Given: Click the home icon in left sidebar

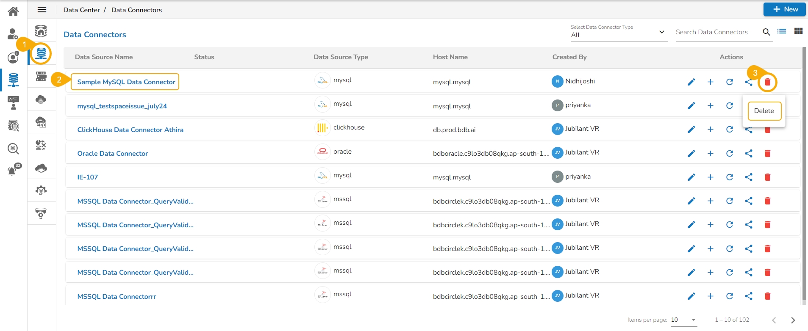Looking at the screenshot, I should [x=13, y=11].
